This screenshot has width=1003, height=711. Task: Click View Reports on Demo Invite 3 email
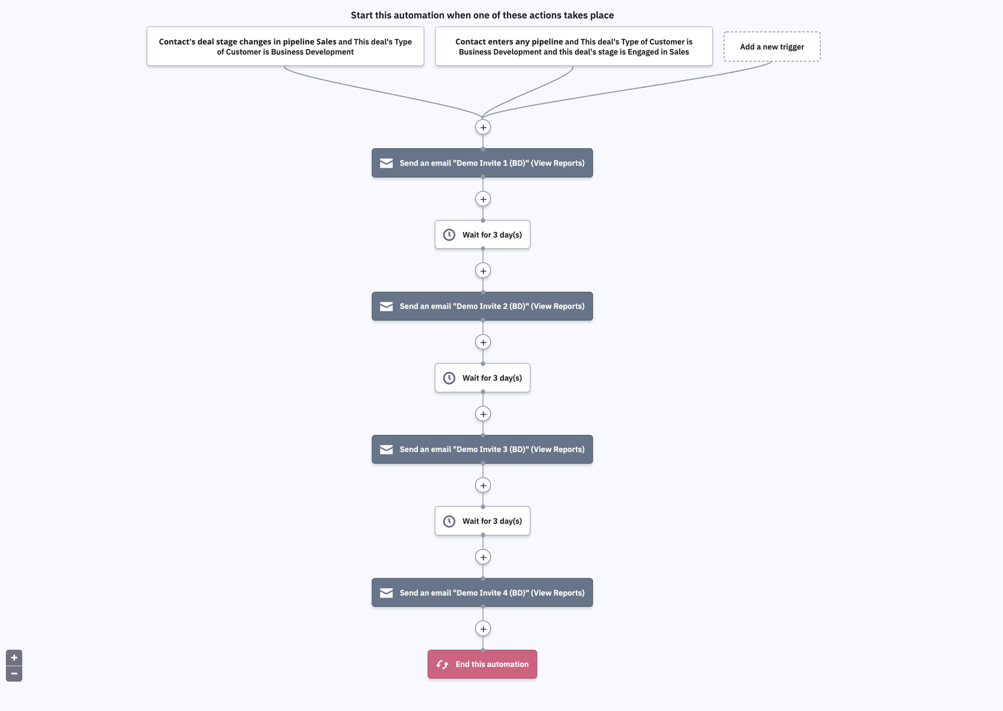558,449
